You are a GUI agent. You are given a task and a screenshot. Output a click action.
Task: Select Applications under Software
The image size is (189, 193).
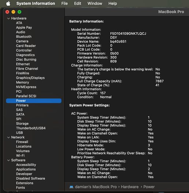tap(26, 169)
